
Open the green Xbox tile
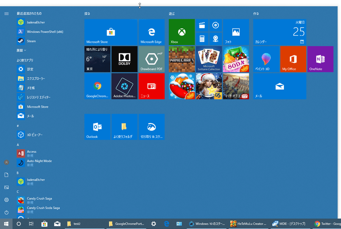(182, 32)
